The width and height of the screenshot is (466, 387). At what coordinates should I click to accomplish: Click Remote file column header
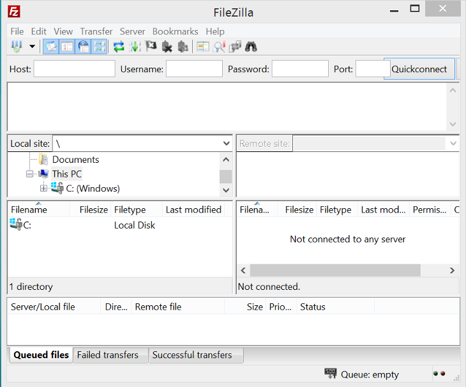177,307
